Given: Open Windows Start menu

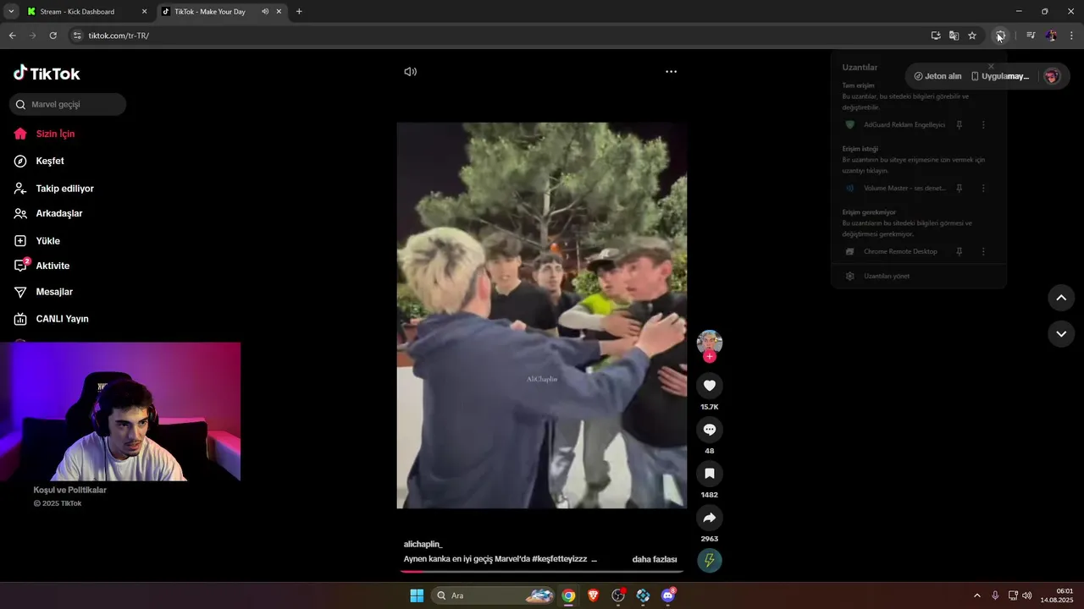Looking at the screenshot, I should (x=417, y=595).
